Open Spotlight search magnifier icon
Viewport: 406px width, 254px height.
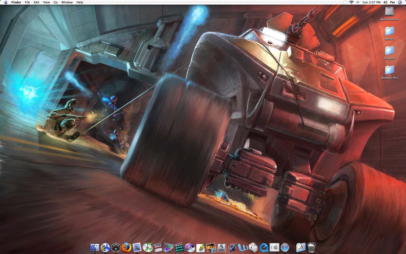[400, 2]
